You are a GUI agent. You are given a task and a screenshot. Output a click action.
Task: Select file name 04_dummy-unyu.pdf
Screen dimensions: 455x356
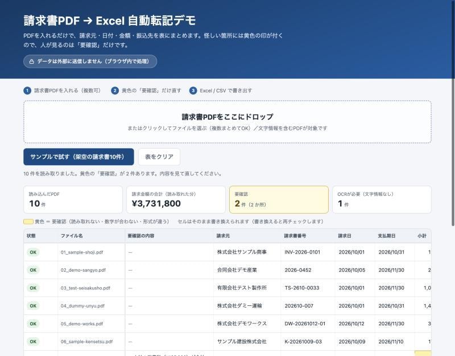click(82, 306)
